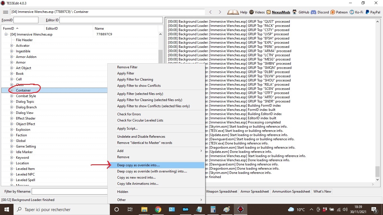The width and height of the screenshot is (383, 215).
Task: Switch to the Ammunition Spreadsheet tab
Action: point(291,191)
